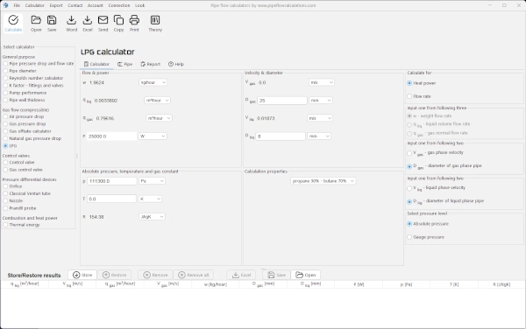Select K factor fittings and valves calculator

(33, 86)
